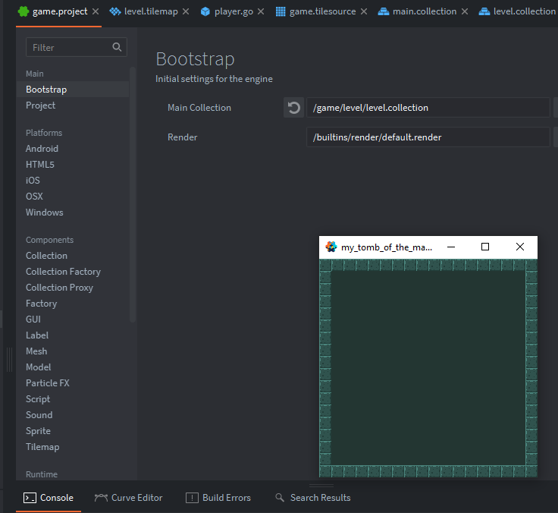Image resolution: width=558 pixels, height=513 pixels.
Task: Open the player.go tab
Action: click(x=234, y=12)
